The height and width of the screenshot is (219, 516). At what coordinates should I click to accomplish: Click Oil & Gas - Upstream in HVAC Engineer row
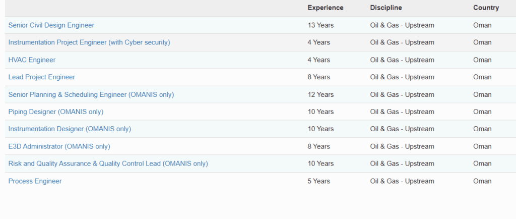(x=402, y=60)
